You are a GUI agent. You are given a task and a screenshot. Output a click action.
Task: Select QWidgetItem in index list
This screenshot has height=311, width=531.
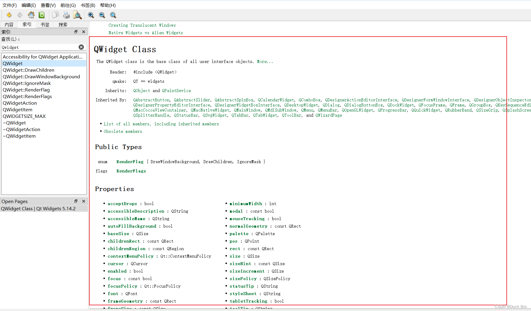point(44,109)
